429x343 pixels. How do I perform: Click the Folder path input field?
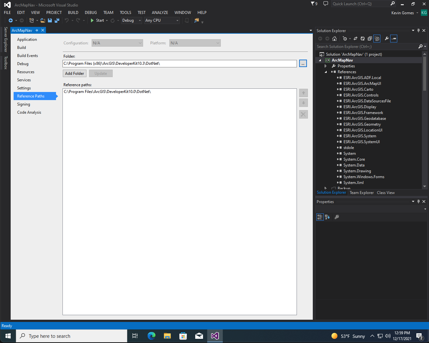coord(180,63)
